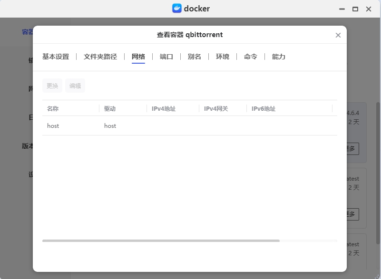Close the docker window
Screen dimensions: 381x279
(x=369, y=9)
